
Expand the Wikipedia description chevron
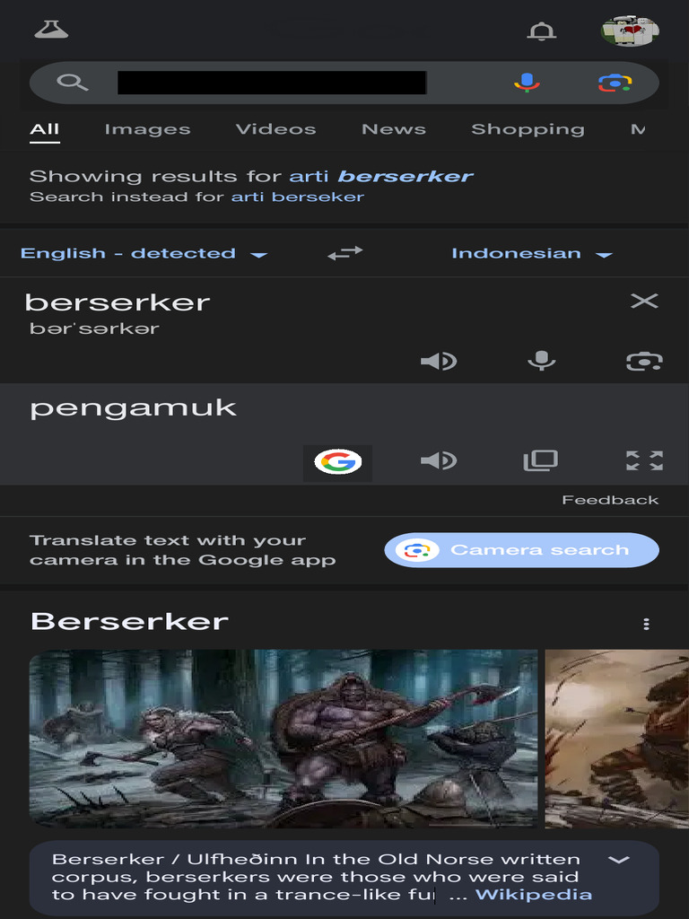619,860
